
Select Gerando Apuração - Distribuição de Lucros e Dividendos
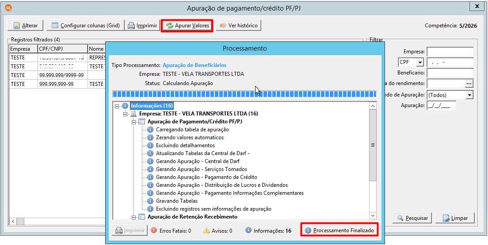tap(221, 185)
